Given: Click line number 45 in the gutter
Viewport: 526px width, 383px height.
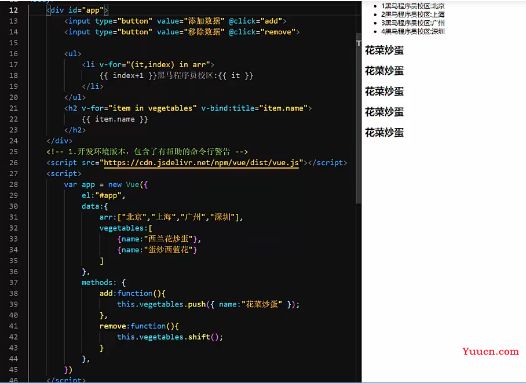Looking at the screenshot, I should coord(13,370).
